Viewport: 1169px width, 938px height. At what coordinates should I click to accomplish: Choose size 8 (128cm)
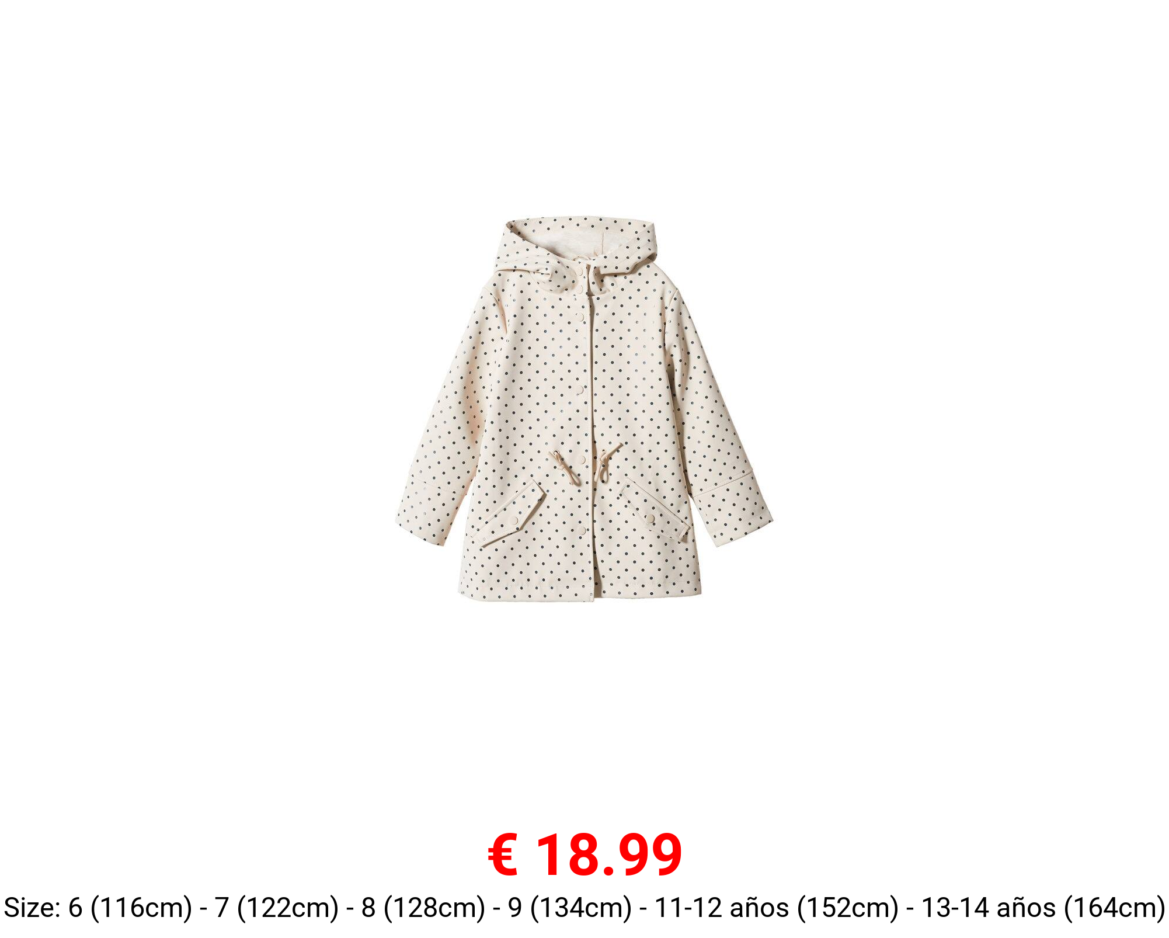tap(423, 908)
